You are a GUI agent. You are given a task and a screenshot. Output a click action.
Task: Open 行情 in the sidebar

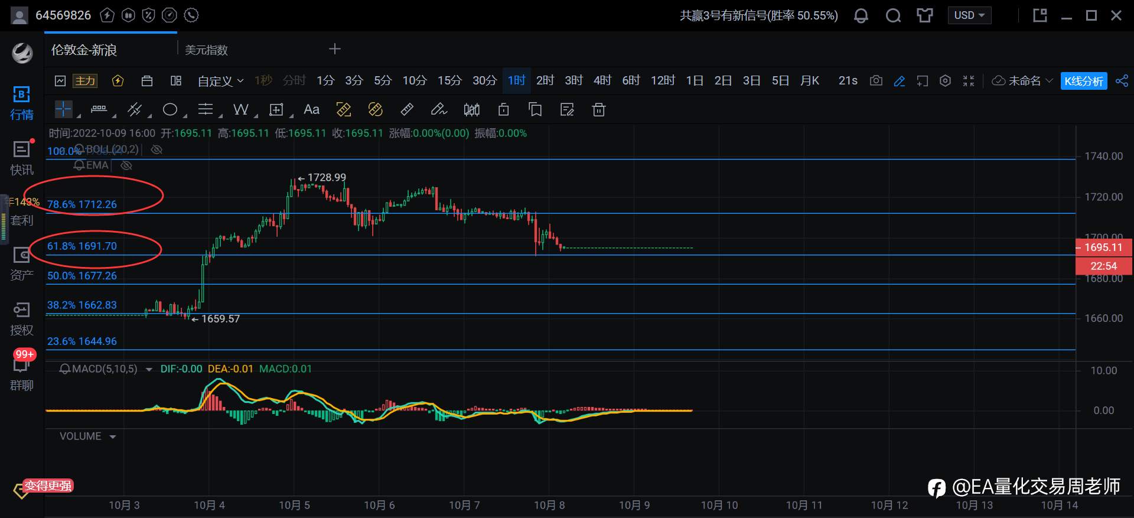pyautogui.click(x=22, y=103)
